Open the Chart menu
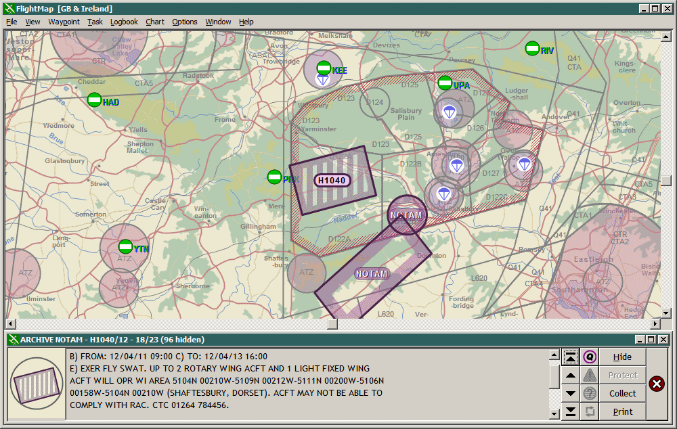 pyautogui.click(x=155, y=22)
